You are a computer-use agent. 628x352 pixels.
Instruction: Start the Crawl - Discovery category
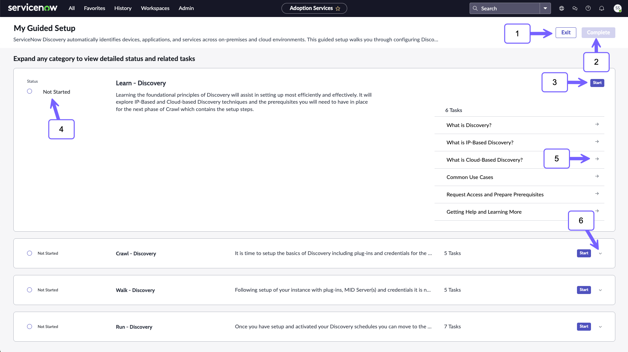pyautogui.click(x=584, y=253)
